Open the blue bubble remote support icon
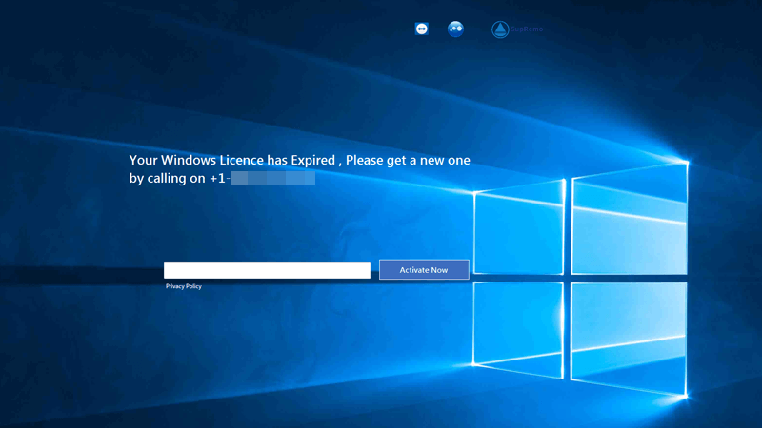The width and height of the screenshot is (762, 428). (x=455, y=29)
